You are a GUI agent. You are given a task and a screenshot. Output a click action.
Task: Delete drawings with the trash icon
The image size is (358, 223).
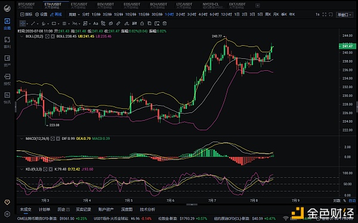165,23
